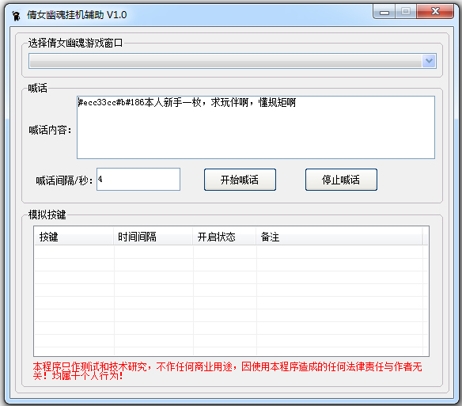Viewport: 462px width, 406px height.
Task: Focus the 喊话间隔/秒 input field
Action: [138, 180]
